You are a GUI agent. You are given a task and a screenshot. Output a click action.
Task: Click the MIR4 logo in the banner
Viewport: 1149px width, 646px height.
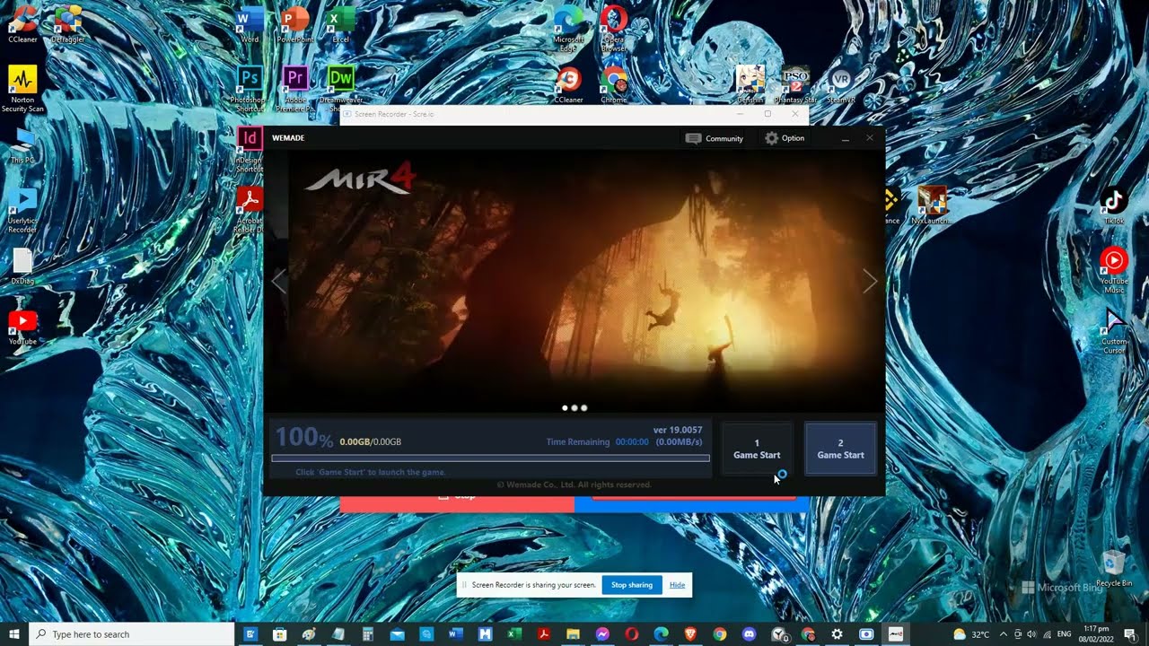tap(360, 178)
